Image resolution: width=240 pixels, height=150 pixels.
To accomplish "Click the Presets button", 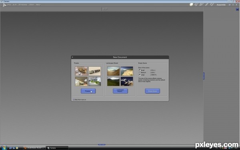I will [x=88, y=91].
